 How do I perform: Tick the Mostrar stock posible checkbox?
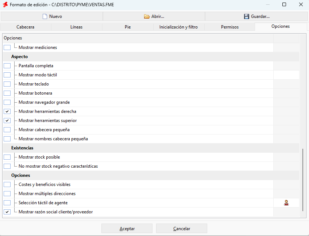[x=7, y=157]
